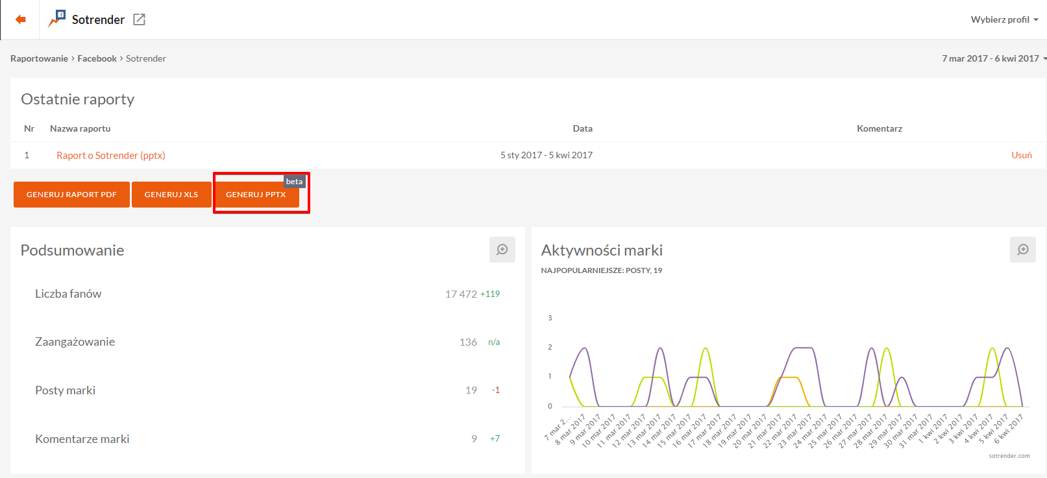Go to Raportowanie in breadcrumb
Screen dimensions: 1047x478
click(x=39, y=58)
